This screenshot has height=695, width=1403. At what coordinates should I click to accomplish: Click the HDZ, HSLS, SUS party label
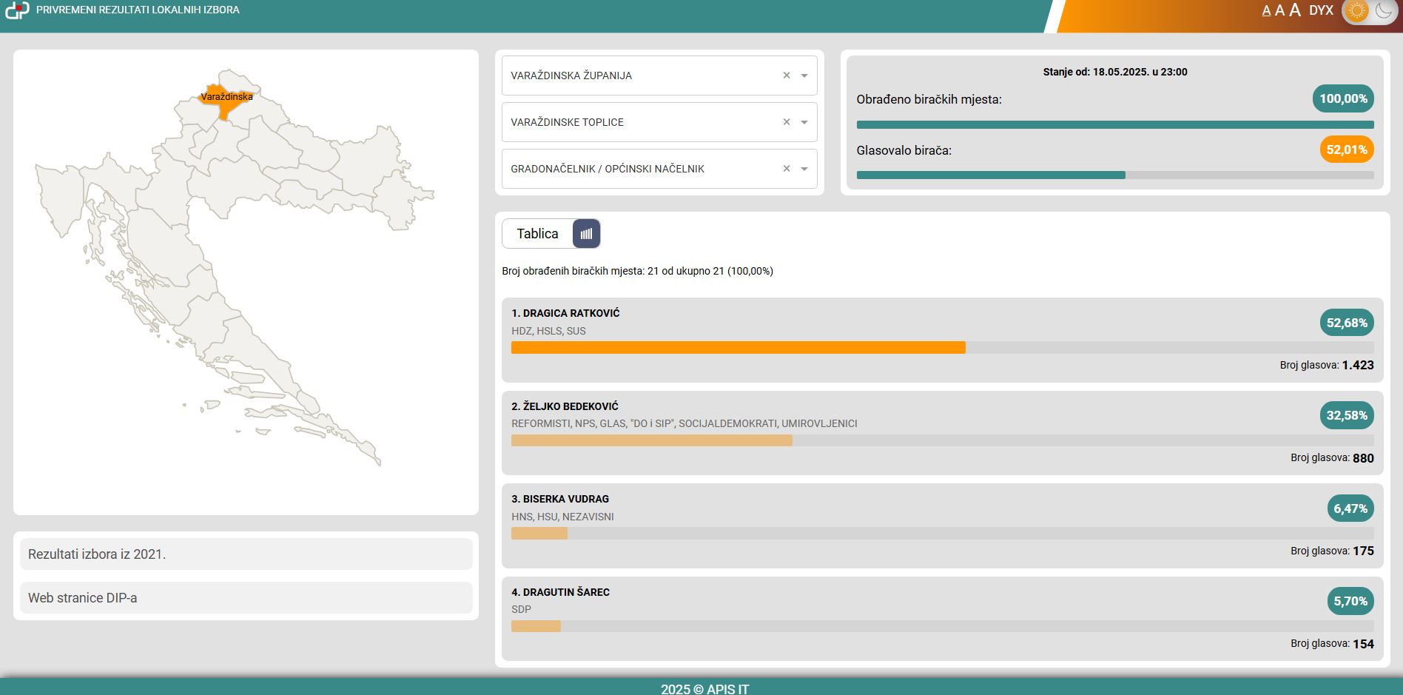tap(548, 331)
